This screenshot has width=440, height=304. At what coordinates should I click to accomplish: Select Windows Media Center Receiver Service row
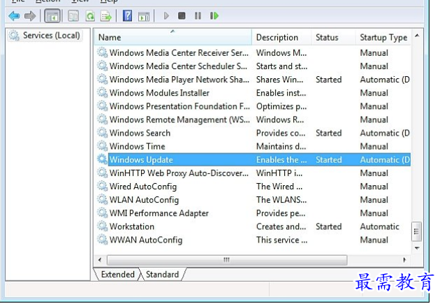pos(254,52)
